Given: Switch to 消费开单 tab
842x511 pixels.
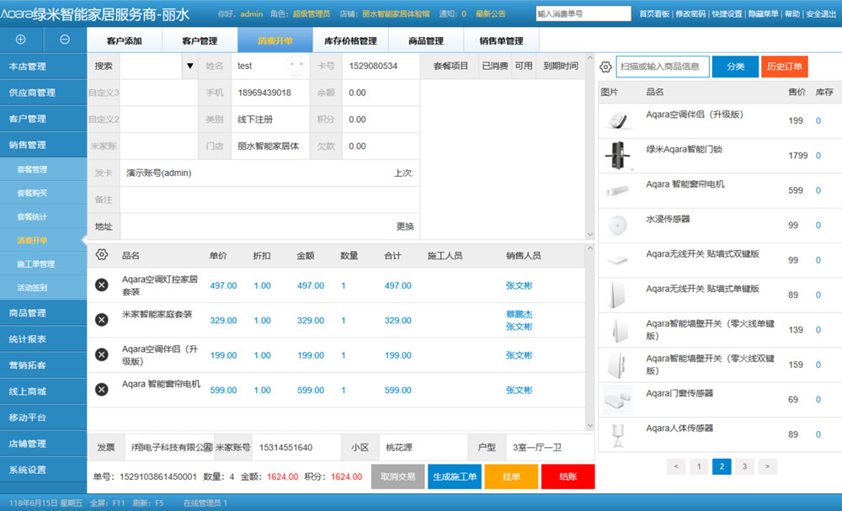Looking at the screenshot, I should click(275, 40).
